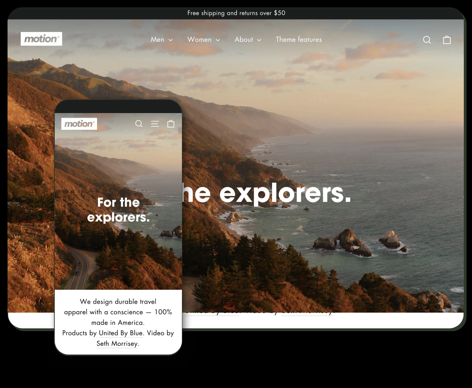Expand the Women dropdown chevron
Viewport: 472px width, 388px height.
coord(218,40)
